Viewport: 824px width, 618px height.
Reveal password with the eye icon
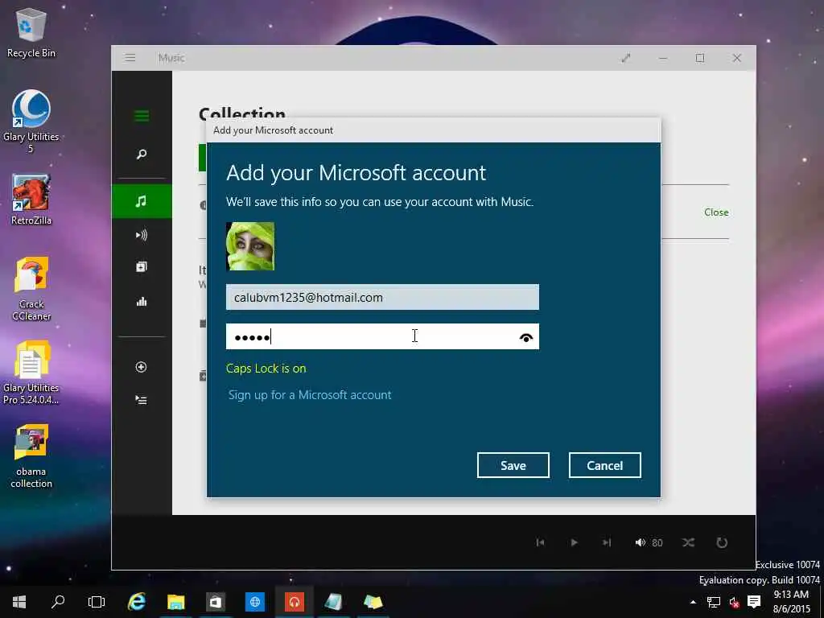pos(525,337)
